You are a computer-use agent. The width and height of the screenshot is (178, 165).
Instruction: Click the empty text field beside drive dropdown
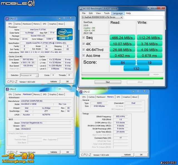pos(143,17)
